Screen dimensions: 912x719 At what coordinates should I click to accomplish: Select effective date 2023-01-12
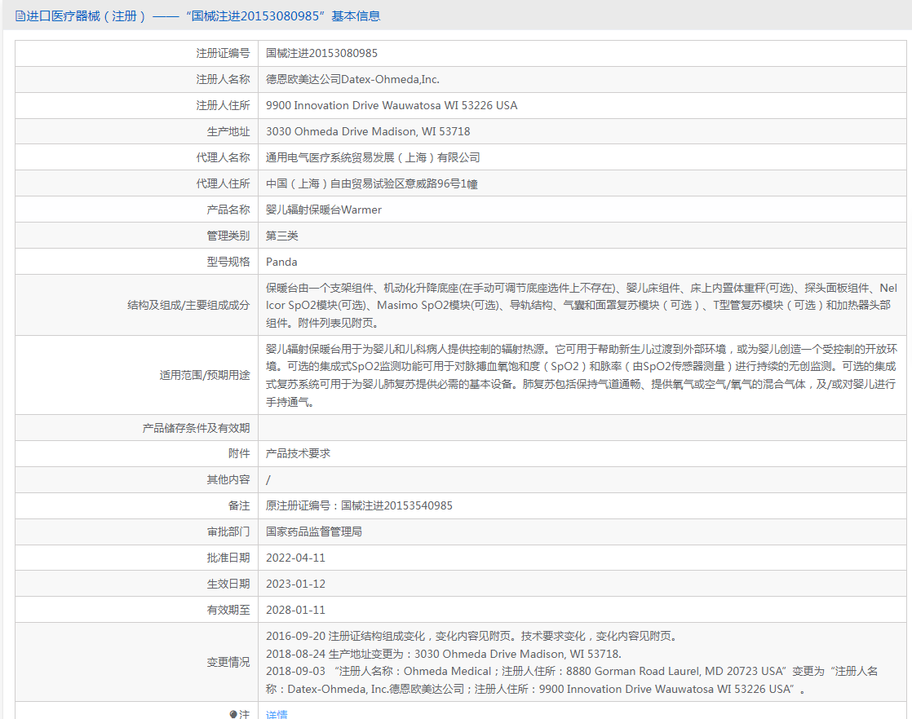pyautogui.click(x=295, y=584)
